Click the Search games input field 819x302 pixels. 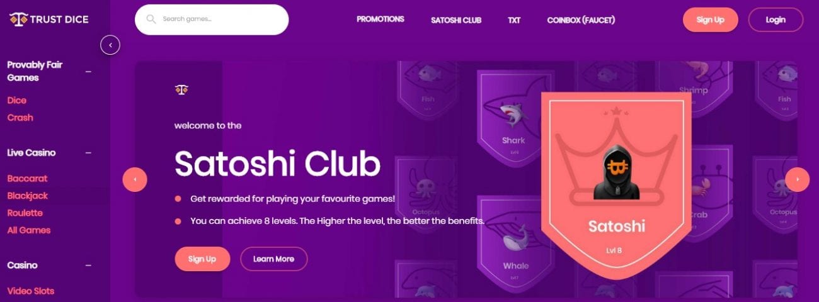(x=212, y=20)
